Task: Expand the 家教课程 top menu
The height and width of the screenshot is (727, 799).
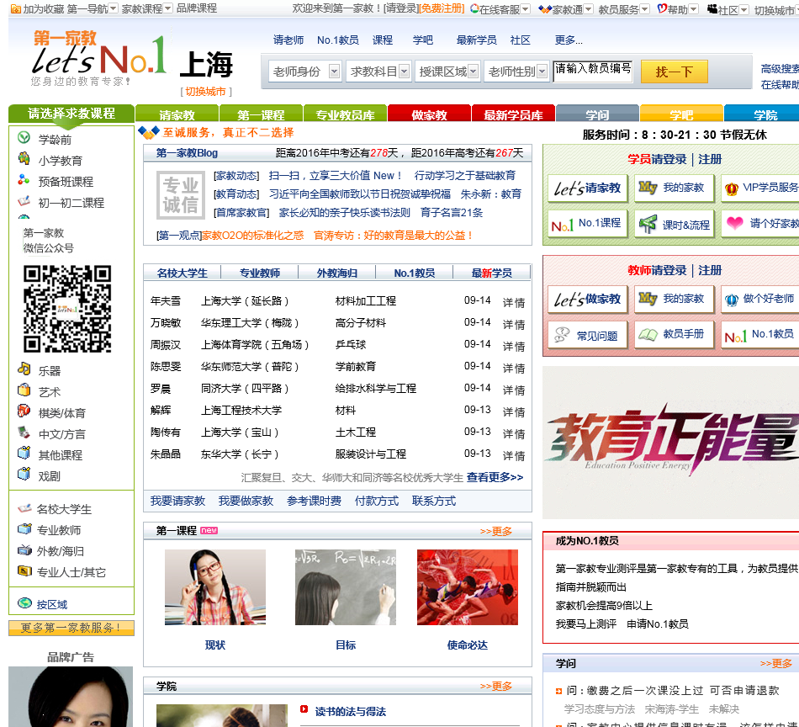Action: tap(168, 8)
